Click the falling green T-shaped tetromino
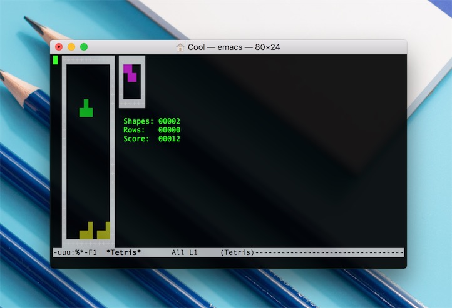The width and height of the screenshot is (452, 308). [86, 108]
